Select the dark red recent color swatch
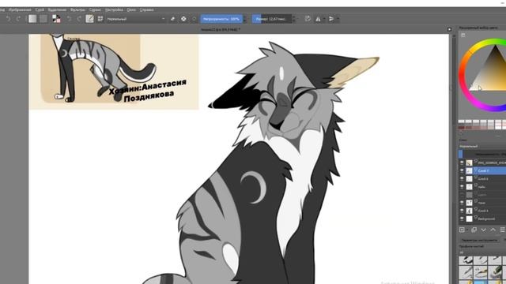This screenshot has height=284, width=506. pos(462,128)
